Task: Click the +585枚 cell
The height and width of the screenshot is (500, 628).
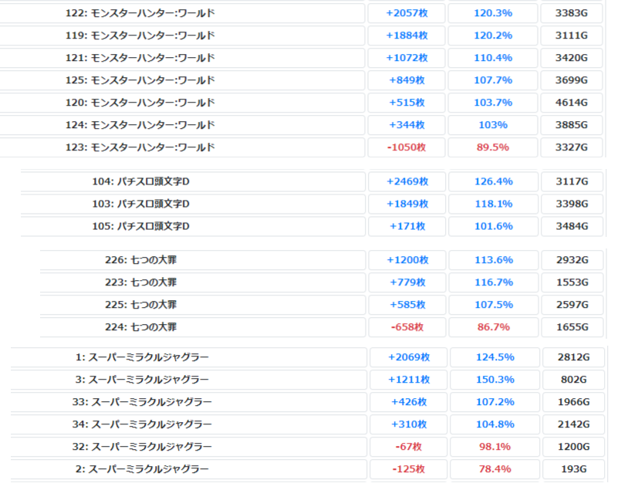Action: point(407,306)
